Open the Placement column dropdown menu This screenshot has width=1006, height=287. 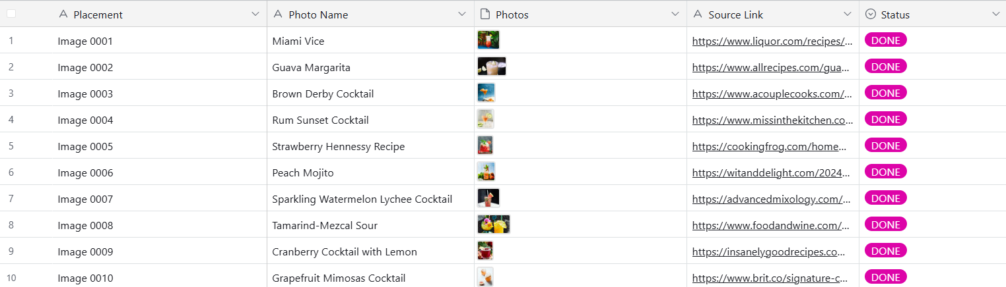pyautogui.click(x=255, y=14)
